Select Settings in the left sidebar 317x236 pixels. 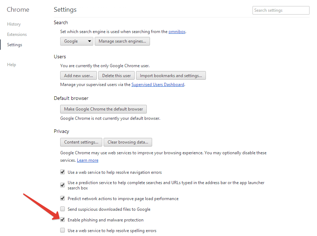click(x=15, y=45)
